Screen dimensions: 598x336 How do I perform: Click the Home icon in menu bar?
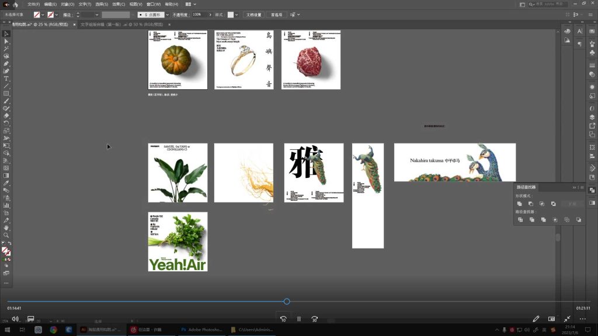click(x=16, y=4)
